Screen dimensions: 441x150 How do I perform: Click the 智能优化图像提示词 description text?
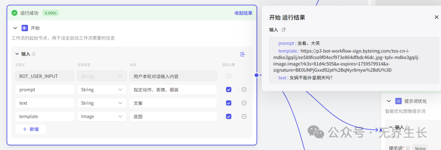(405, 111)
